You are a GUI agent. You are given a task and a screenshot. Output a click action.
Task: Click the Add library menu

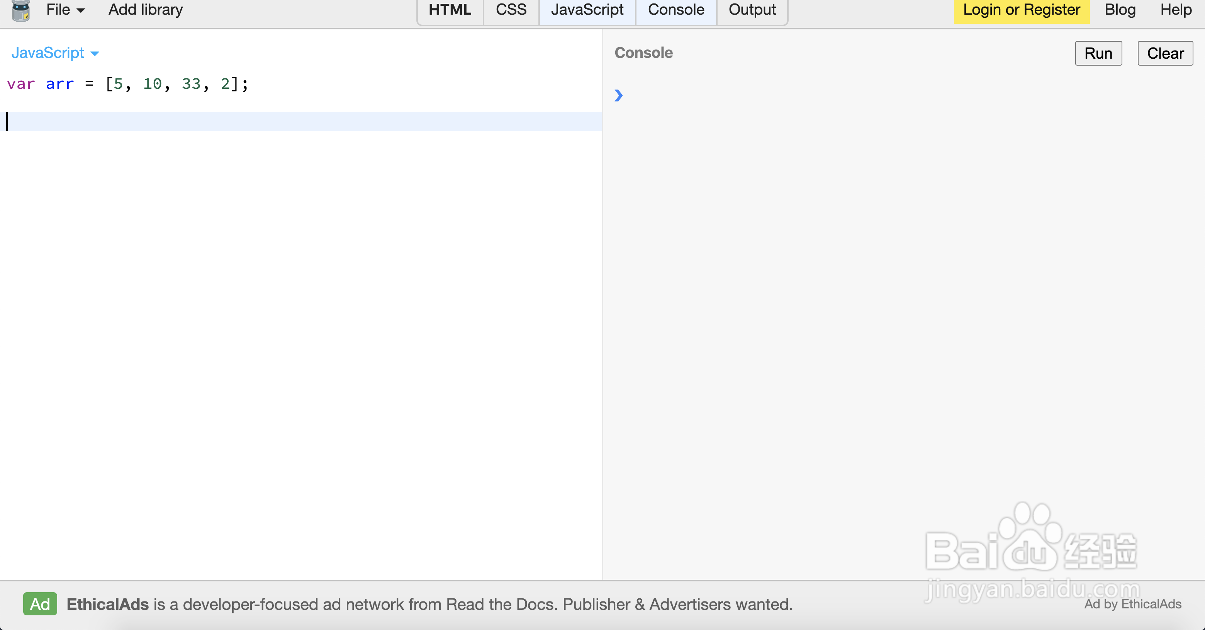(146, 10)
